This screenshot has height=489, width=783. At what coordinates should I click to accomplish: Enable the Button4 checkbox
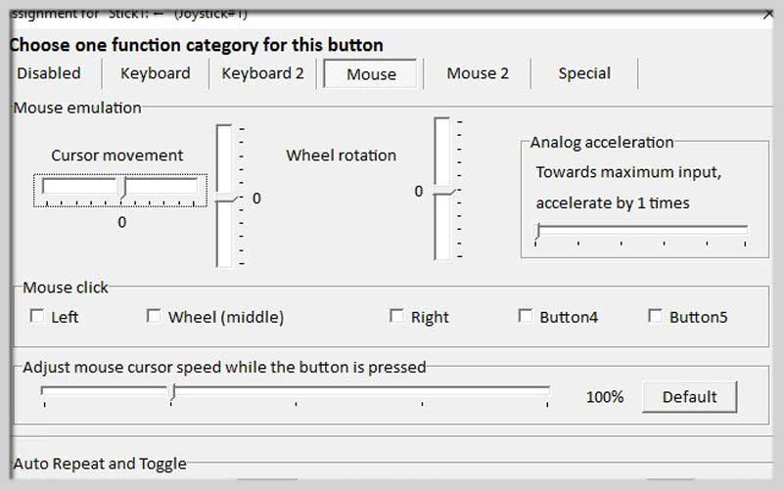click(526, 316)
